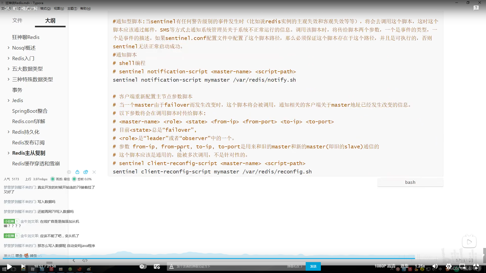Open the 视图(V) menu
This screenshot has height=273, width=486.
(x=59, y=9)
